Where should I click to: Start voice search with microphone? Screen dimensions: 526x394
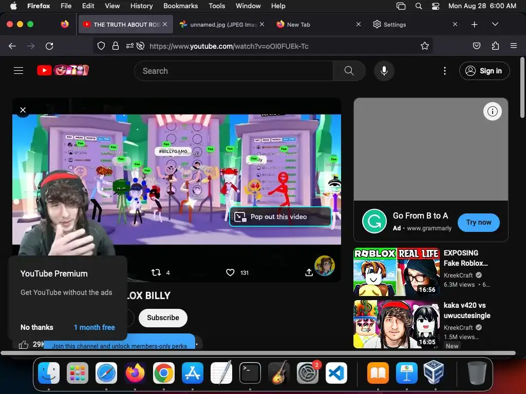coord(384,71)
